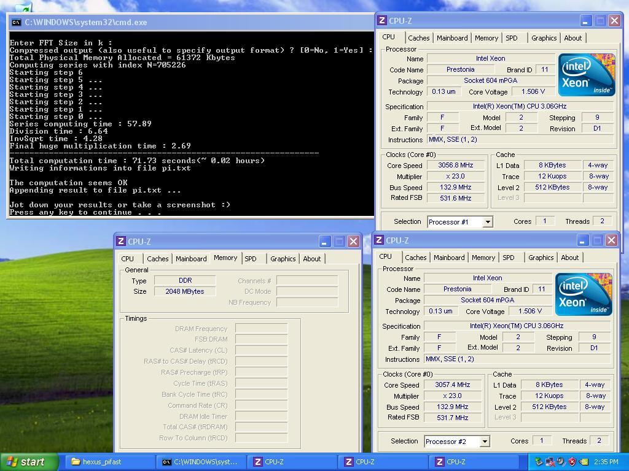The image size is (629, 471).
Task: Click the Intel Xeon logo in the Processor #1 window
Action: [586, 75]
